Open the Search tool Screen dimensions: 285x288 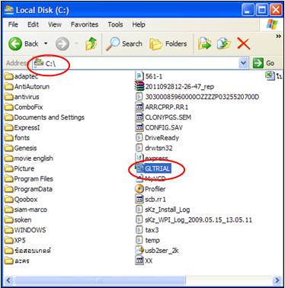(x=124, y=43)
